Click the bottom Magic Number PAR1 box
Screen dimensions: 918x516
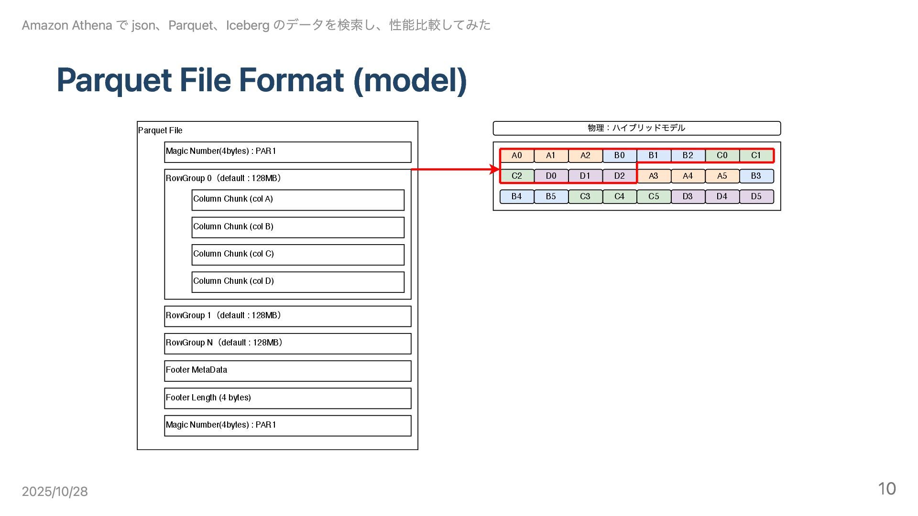(287, 426)
